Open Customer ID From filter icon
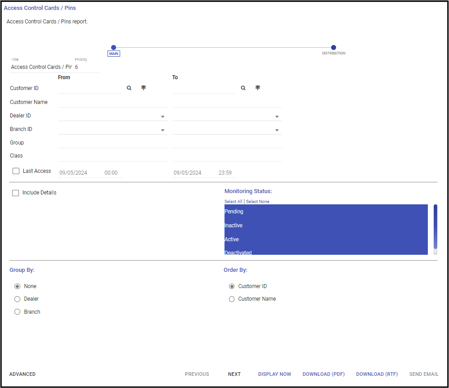 [144, 88]
